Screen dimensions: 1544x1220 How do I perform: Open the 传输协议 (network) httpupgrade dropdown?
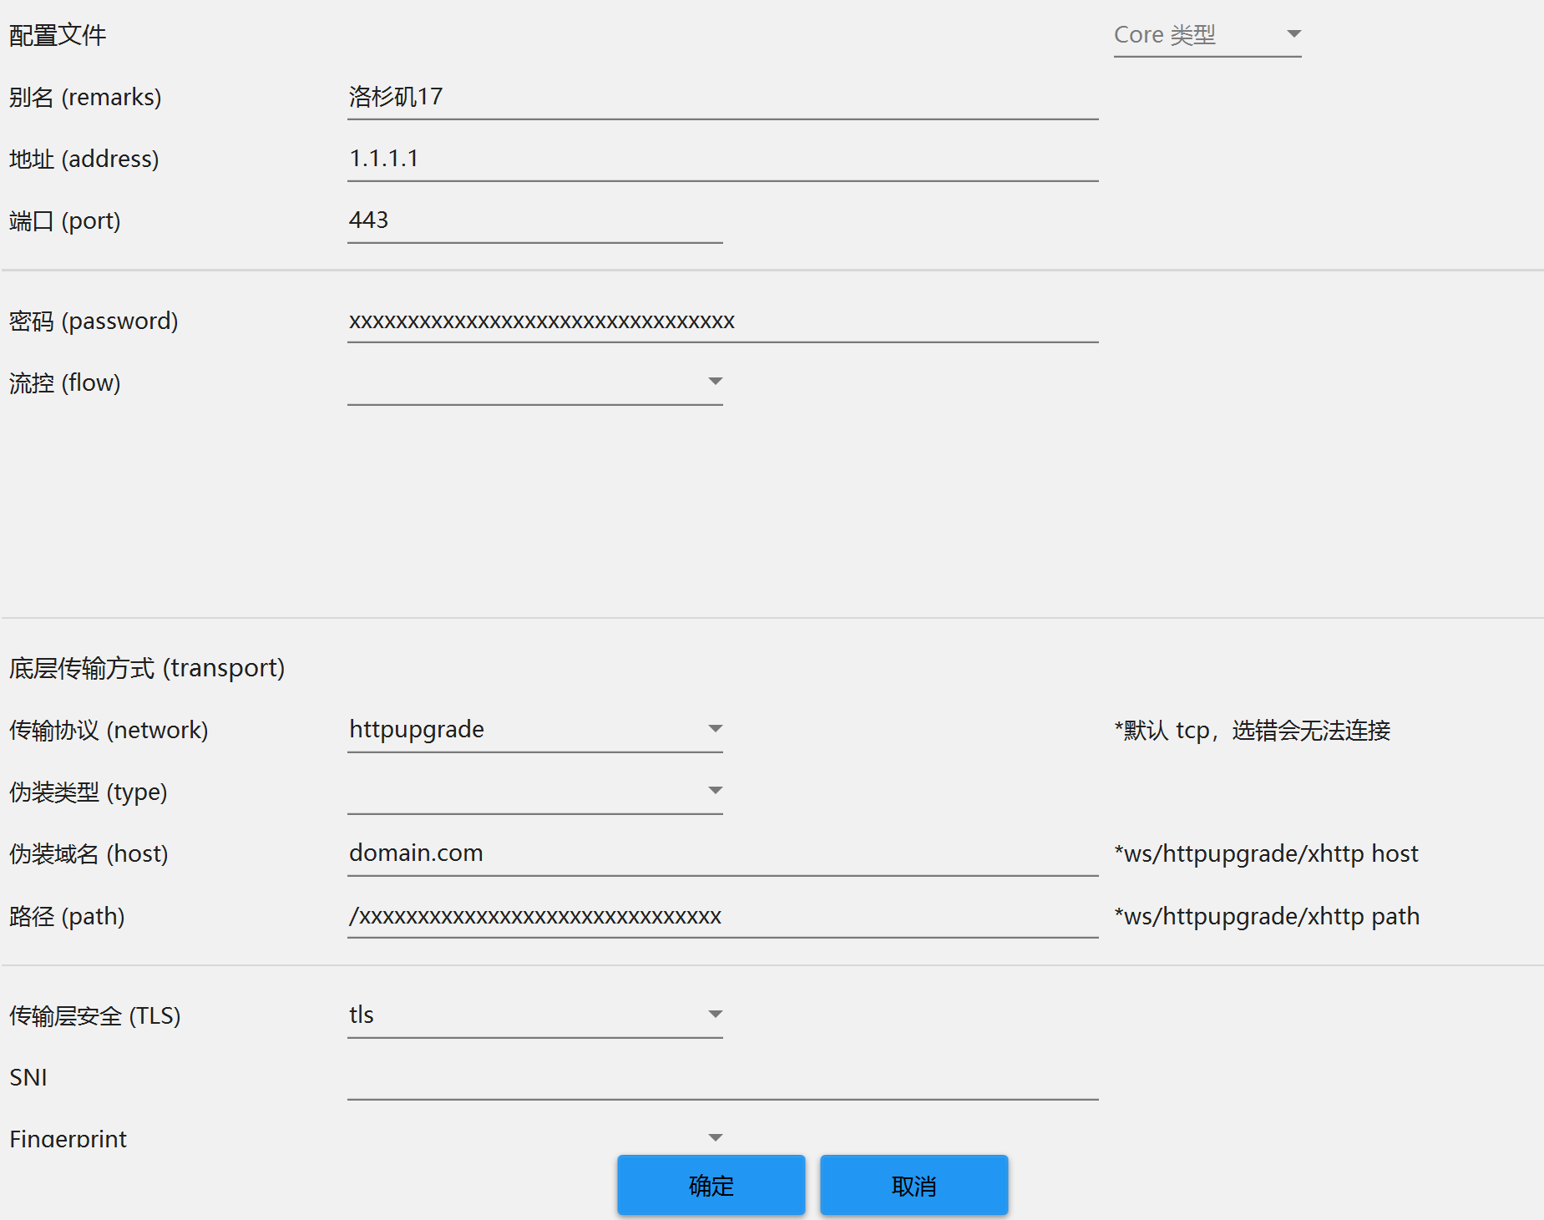(534, 731)
